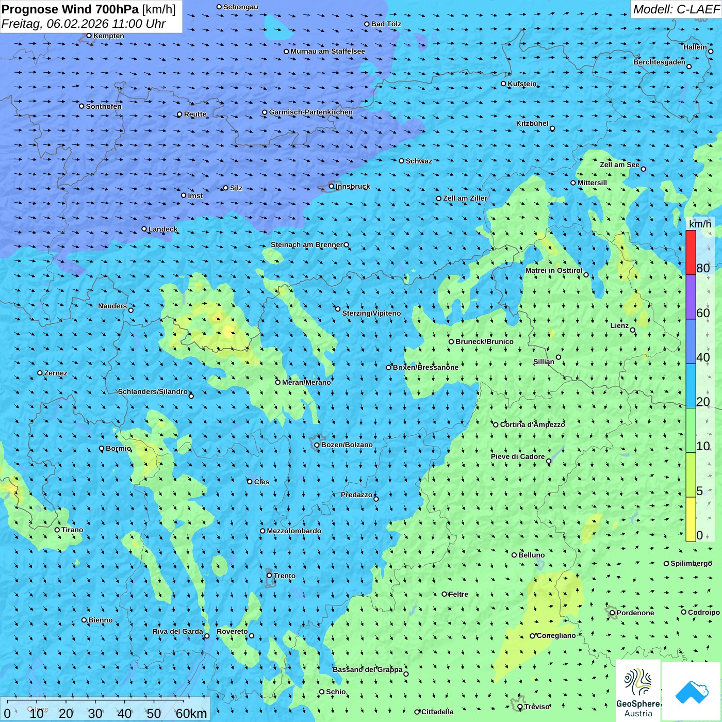
Task: Click the Trento city marker
Action: click(269, 576)
